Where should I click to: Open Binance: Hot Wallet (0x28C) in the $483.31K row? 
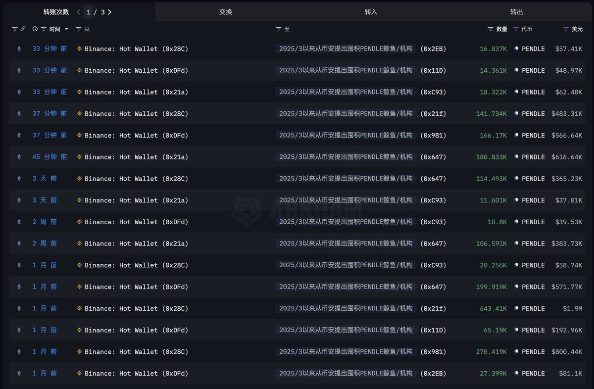137,114
